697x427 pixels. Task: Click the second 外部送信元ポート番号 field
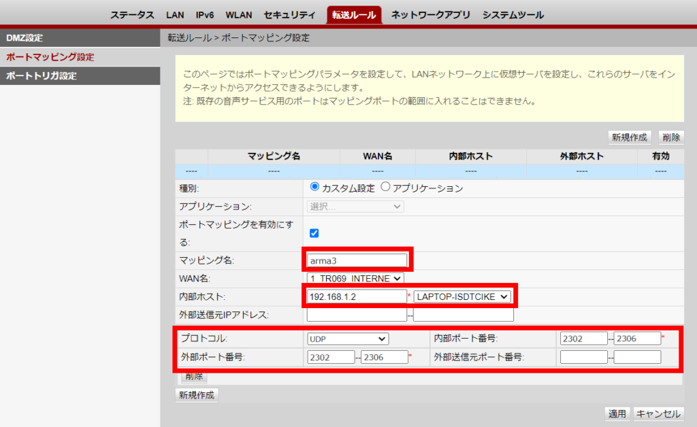pos(637,358)
